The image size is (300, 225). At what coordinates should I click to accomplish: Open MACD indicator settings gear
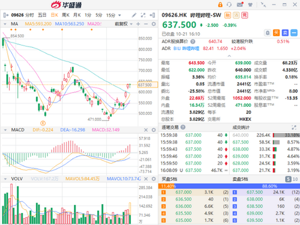(153, 130)
